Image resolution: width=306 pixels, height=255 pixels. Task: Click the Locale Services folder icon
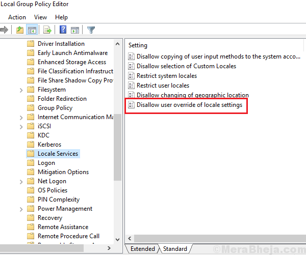point(31,154)
